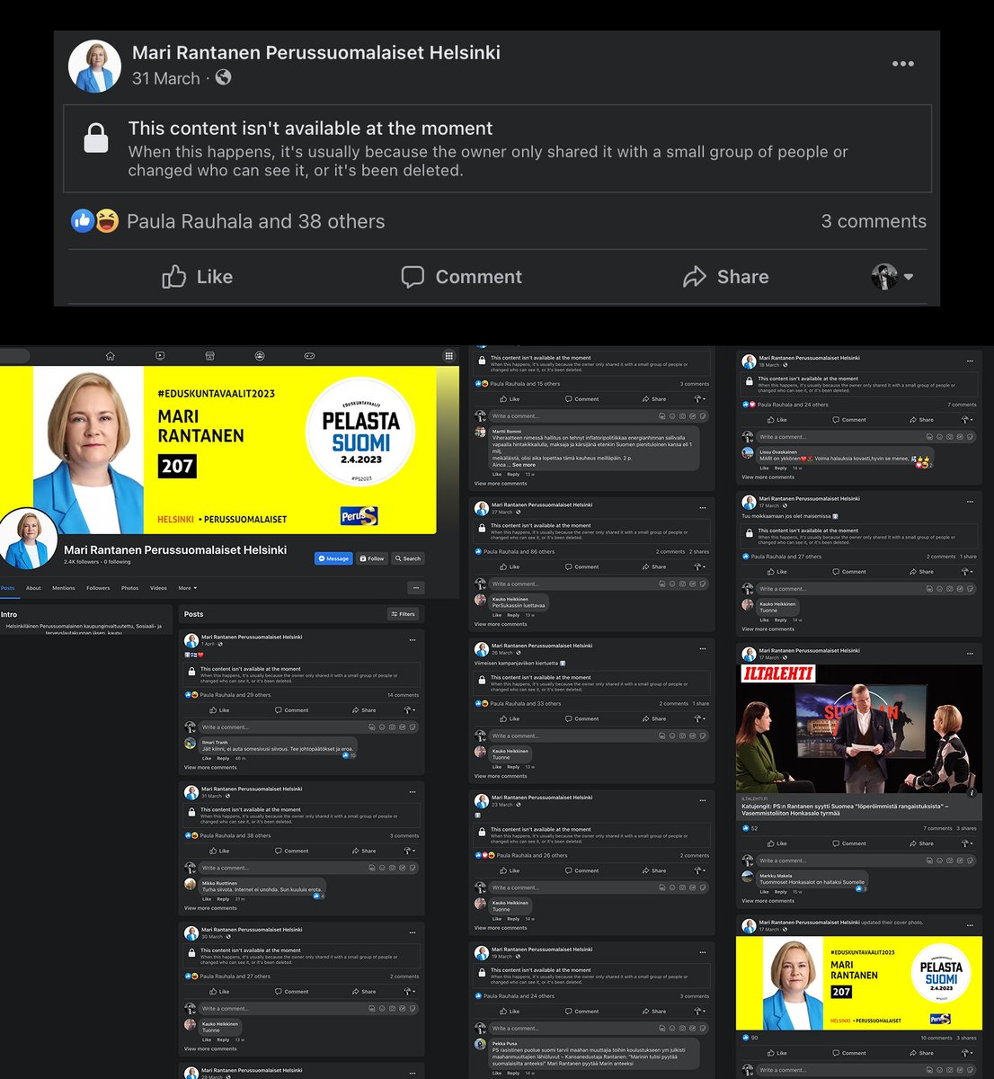Click the Like button on the enlarged 31 March post
Screen dimensions: 994x1079
pyautogui.click(x=197, y=276)
